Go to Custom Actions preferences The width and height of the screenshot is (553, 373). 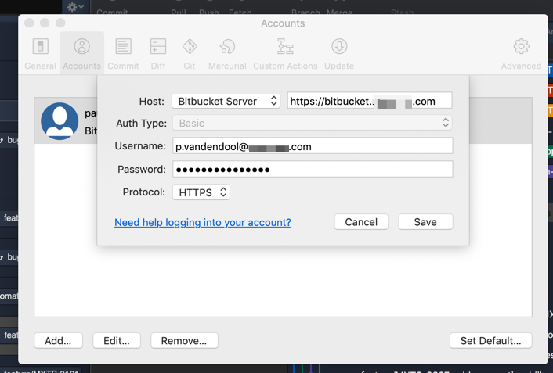tap(285, 53)
